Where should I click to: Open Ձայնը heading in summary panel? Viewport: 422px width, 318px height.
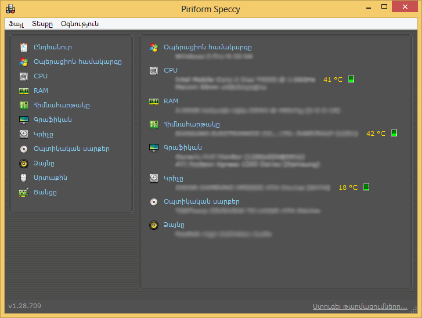(x=174, y=225)
